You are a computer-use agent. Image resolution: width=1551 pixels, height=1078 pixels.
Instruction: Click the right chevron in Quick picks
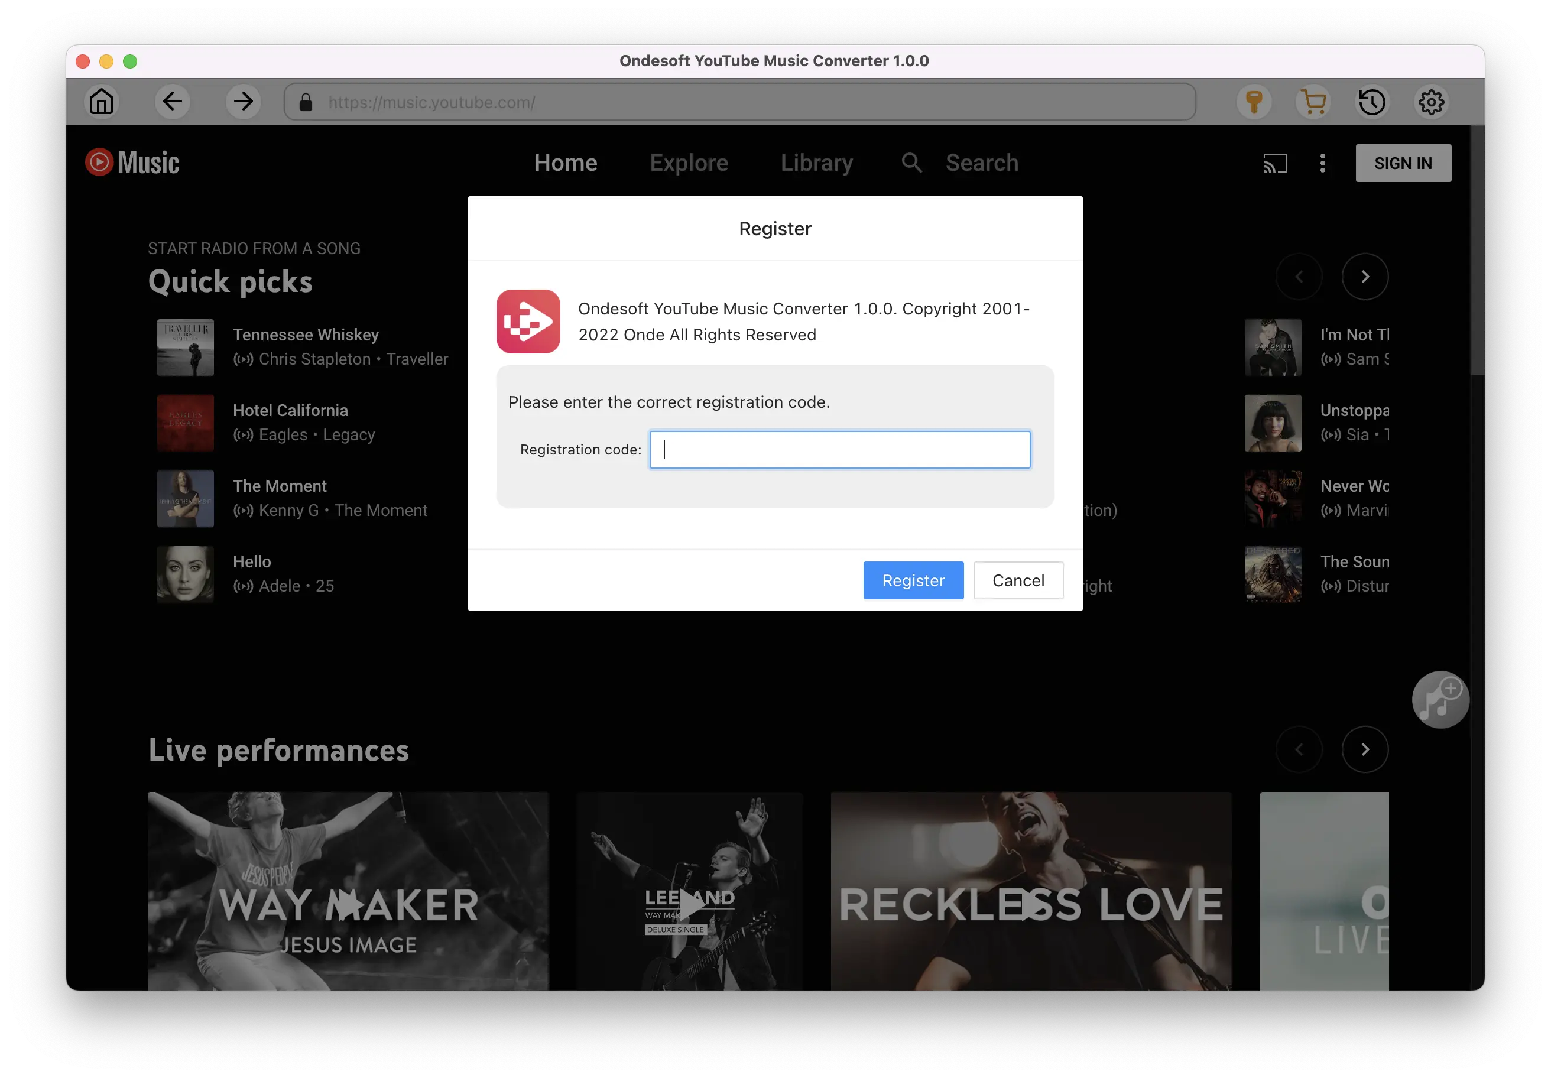pos(1365,276)
